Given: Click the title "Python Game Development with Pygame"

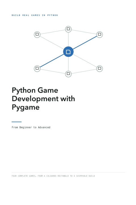Looking at the screenshot, I should tap(43, 99).
